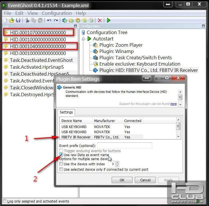Viewport: 209px width, 206px height.
Task: Click the Task Create/Switch Events plugin icon
Action: click(x=96, y=58)
